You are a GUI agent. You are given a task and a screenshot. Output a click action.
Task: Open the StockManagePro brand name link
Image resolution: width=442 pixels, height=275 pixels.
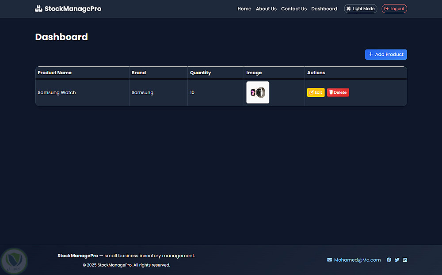pyautogui.click(x=73, y=9)
